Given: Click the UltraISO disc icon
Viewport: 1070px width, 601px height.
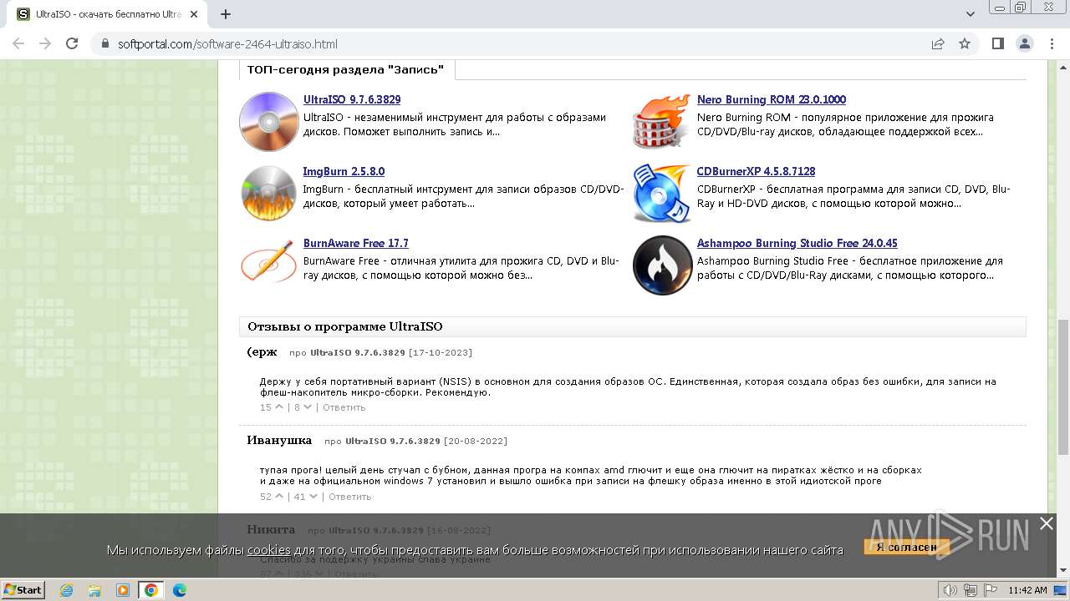Looking at the screenshot, I should (268, 122).
